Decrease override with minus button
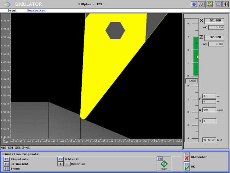The height and width of the screenshot is (173, 230). pyautogui.click(x=67, y=164)
